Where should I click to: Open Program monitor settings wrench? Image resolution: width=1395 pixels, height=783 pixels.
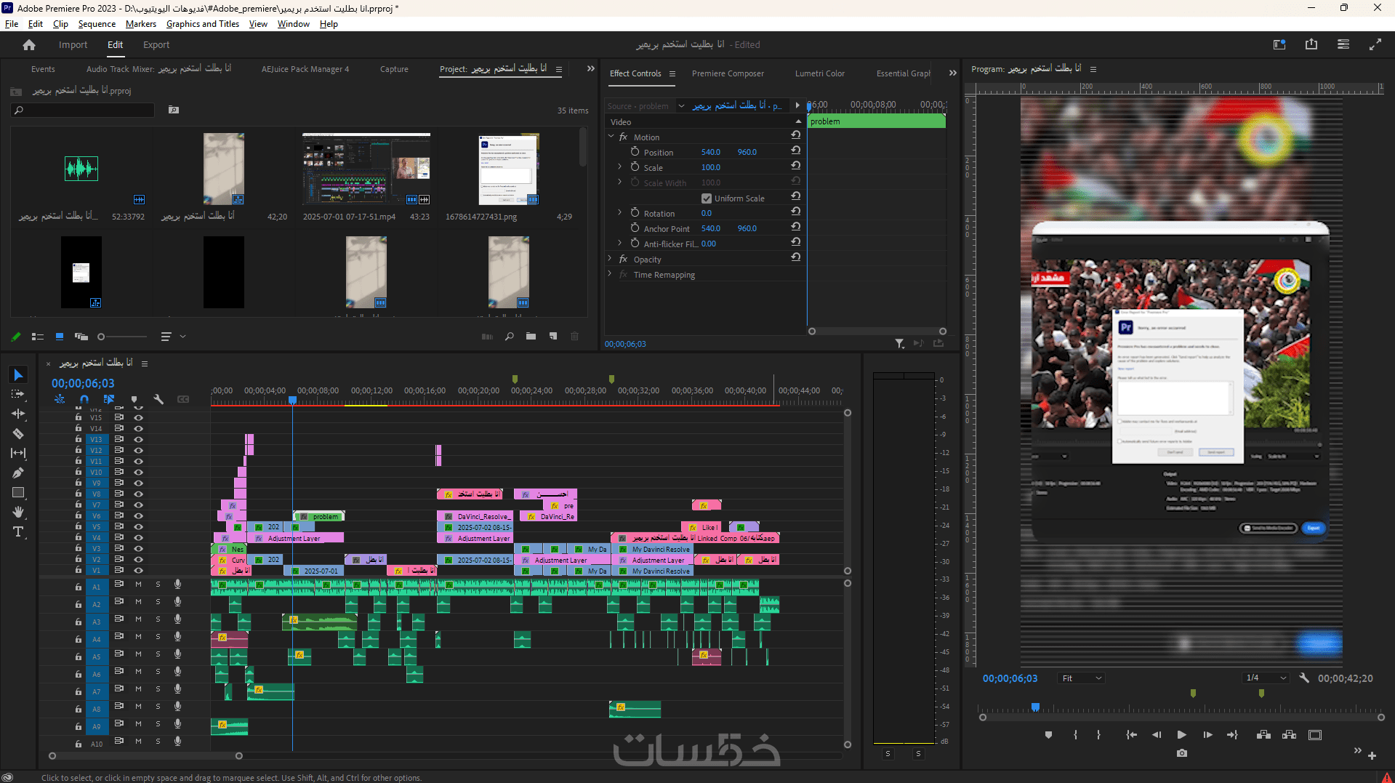click(1304, 678)
